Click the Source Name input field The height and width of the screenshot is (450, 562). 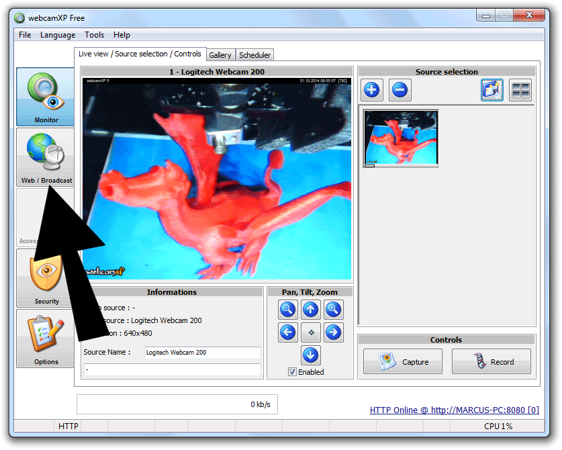(202, 353)
